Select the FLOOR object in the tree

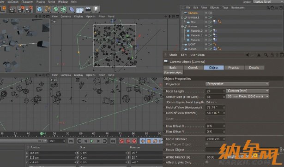[192, 49]
